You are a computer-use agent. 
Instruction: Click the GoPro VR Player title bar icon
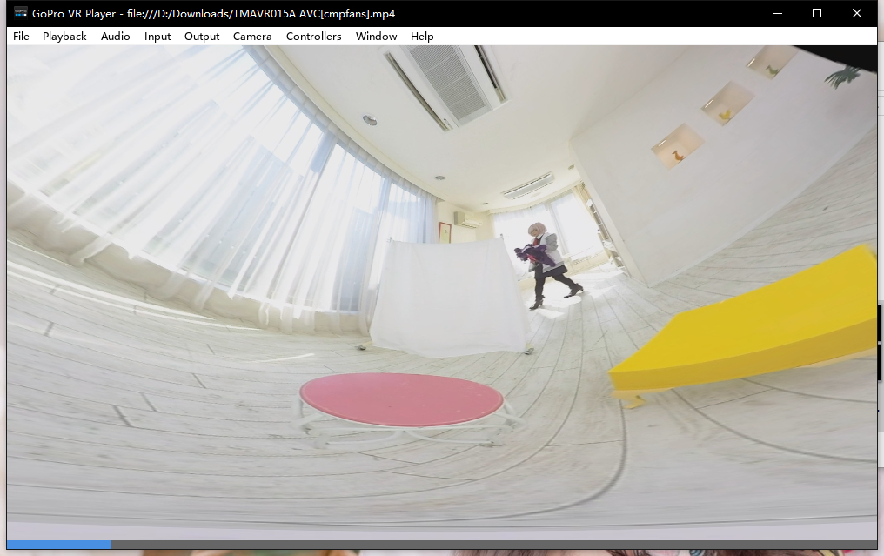20,12
